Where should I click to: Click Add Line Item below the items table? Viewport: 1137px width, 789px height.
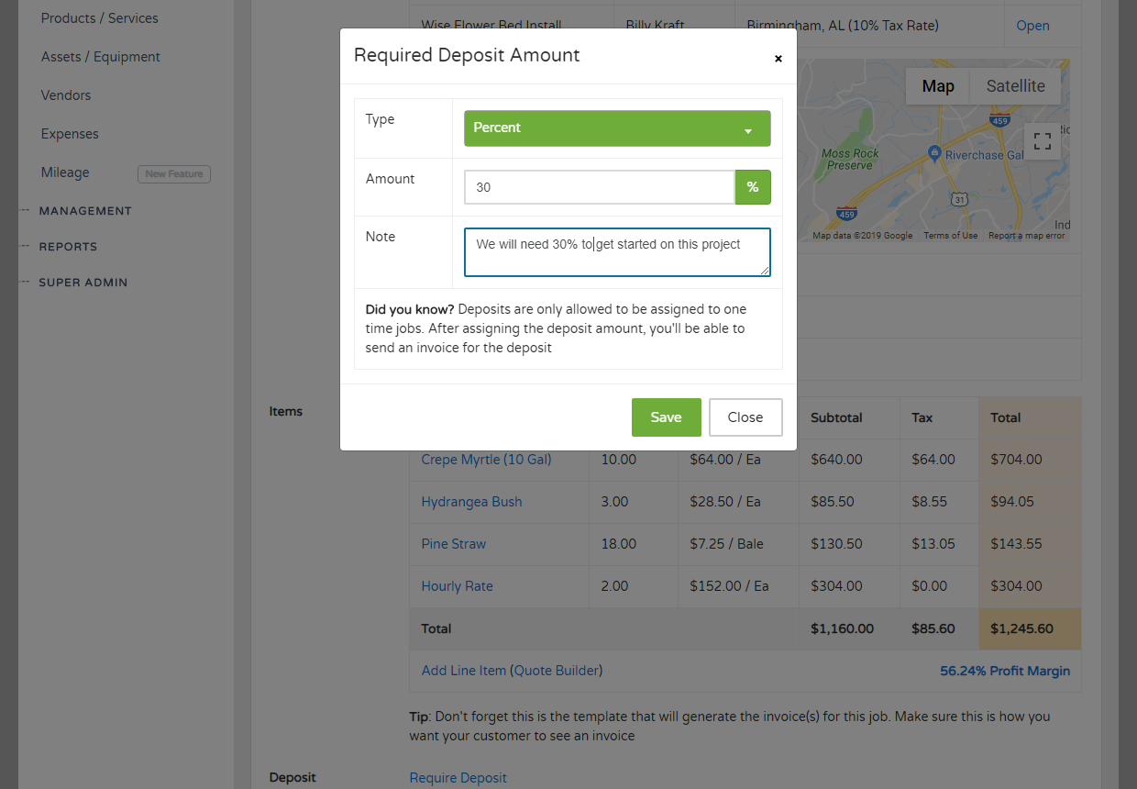point(463,670)
